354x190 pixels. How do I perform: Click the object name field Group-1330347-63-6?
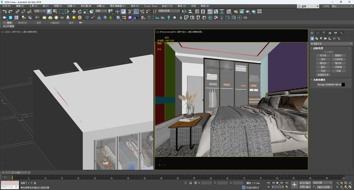tap(329, 84)
